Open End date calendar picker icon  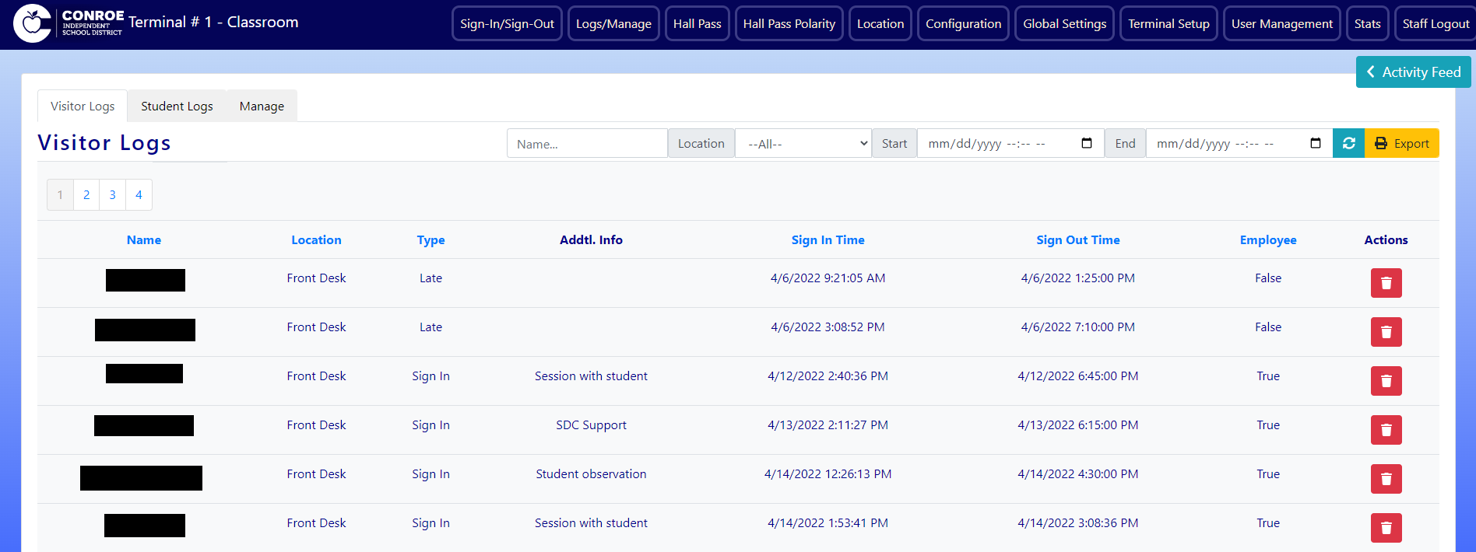[x=1316, y=144]
